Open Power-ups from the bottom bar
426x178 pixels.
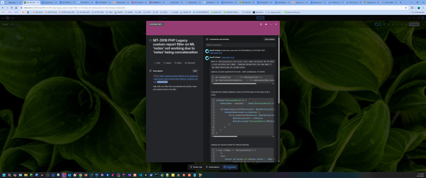(196, 167)
